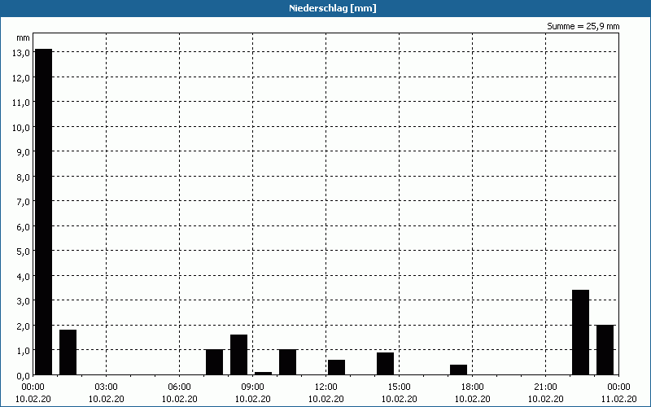Viewport: 651px width, 407px height.
Task: Click the "10.02.20" date below 21:00
Action: pos(545,399)
